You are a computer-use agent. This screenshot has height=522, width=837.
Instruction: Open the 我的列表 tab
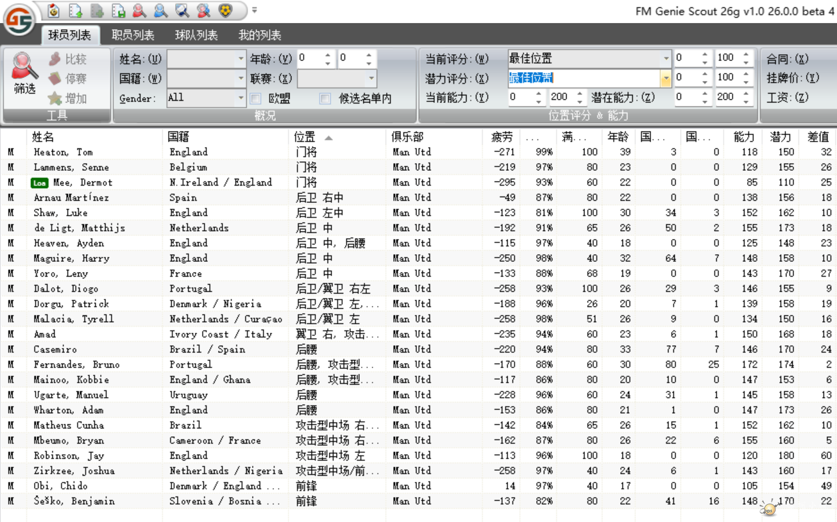point(260,35)
